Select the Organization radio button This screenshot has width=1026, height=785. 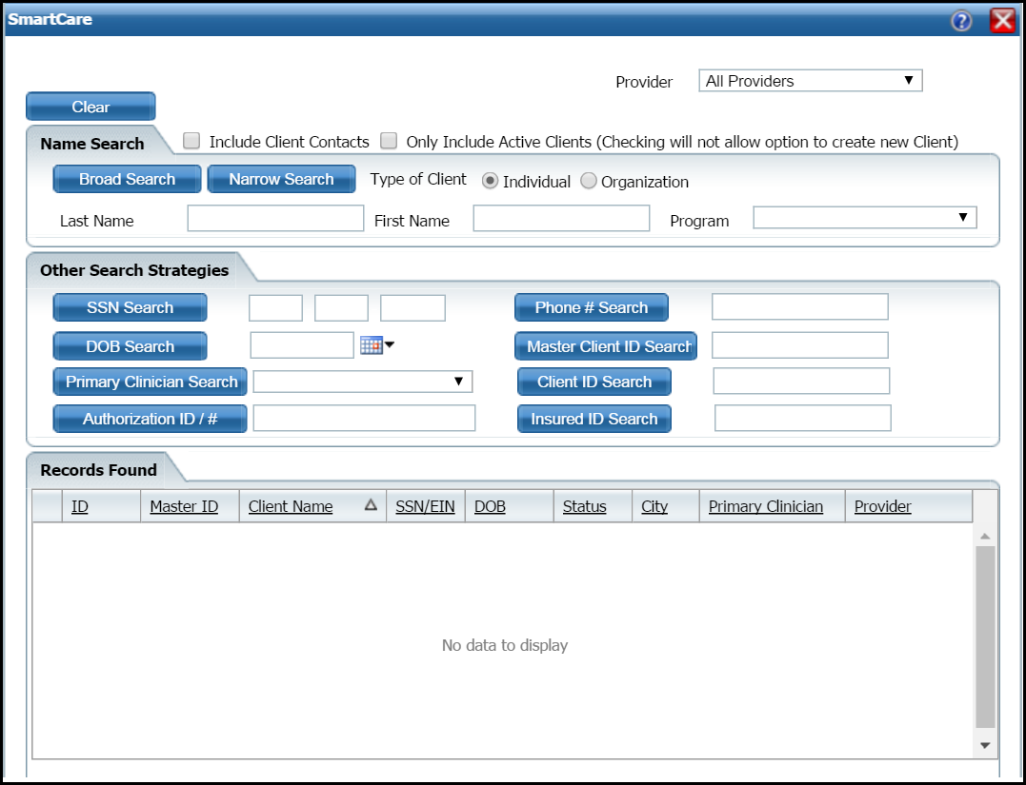point(589,181)
